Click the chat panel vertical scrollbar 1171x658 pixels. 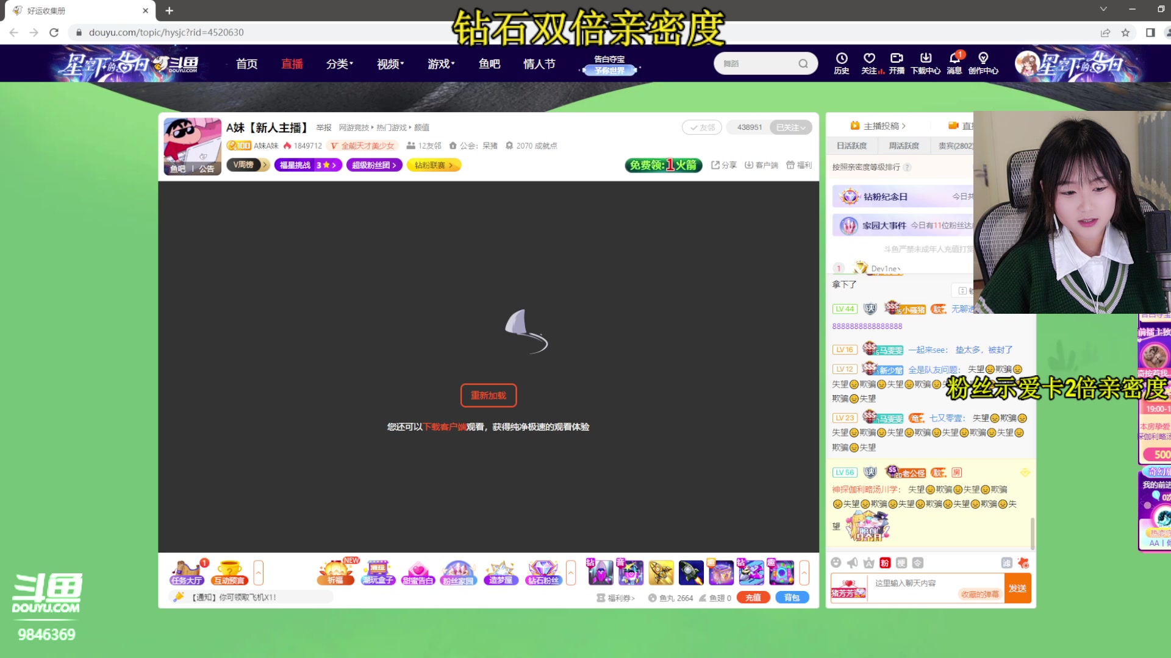coord(1032,534)
